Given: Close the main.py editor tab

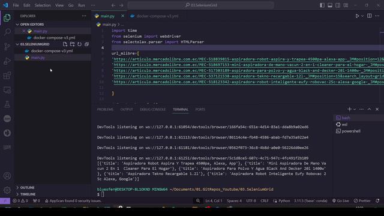Looking at the screenshot, I should [x=122, y=16].
